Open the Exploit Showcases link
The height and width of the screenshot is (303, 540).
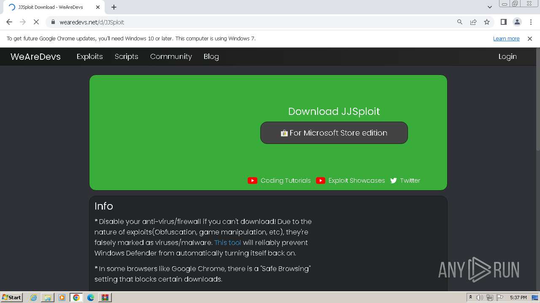click(356, 181)
